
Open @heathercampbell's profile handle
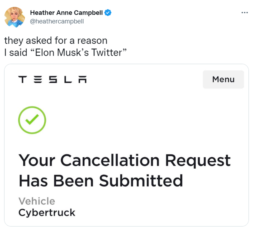pos(57,22)
